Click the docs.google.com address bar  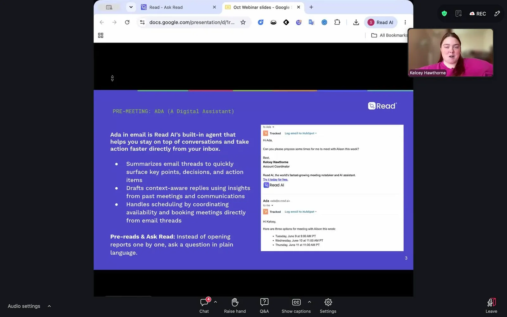[192, 22]
